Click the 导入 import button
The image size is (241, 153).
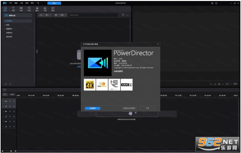point(45,15)
